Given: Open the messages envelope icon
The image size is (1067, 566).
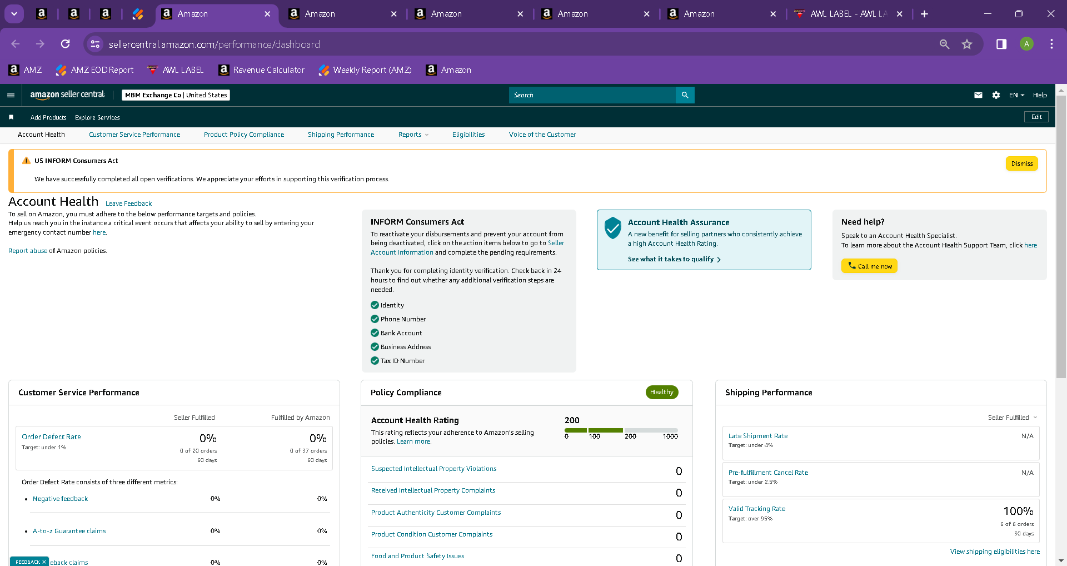Looking at the screenshot, I should pos(978,95).
